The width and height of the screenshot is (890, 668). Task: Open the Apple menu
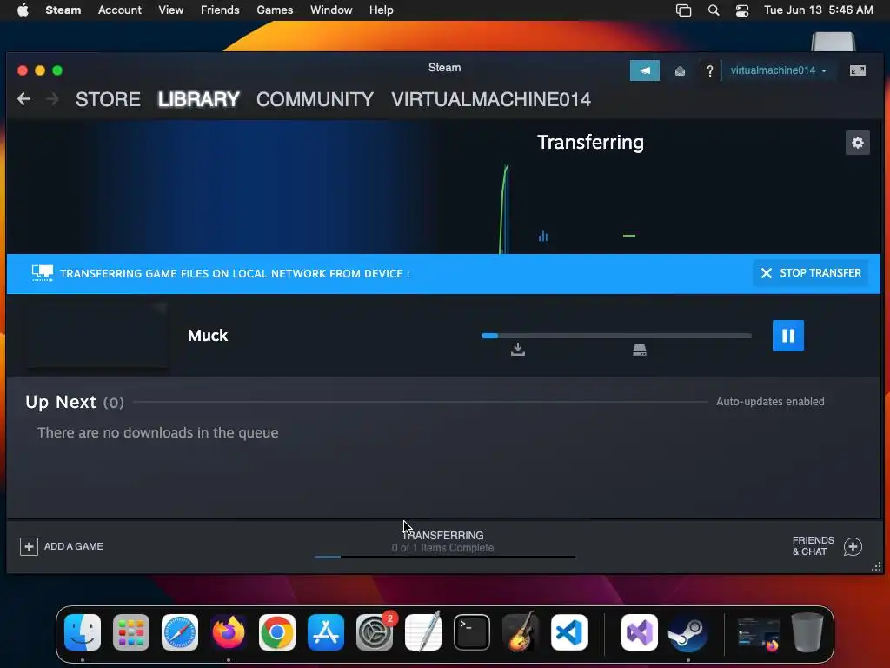click(23, 10)
